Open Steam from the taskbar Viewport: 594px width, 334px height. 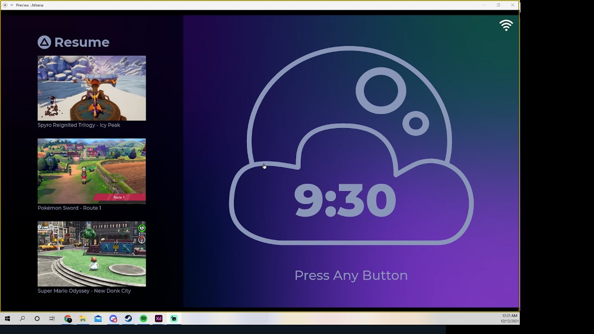128,319
